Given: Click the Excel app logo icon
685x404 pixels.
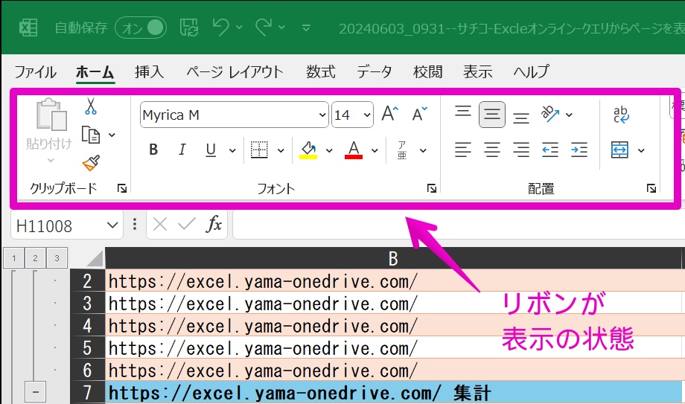Looking at the screenshot, I should pyautogui.click(x=28, y=28).
